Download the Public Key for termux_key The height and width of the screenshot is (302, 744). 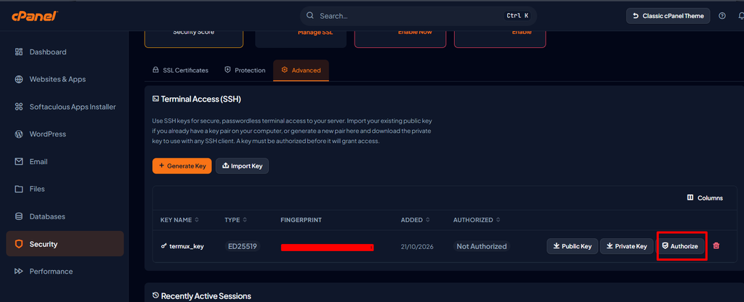coord(573,246)
